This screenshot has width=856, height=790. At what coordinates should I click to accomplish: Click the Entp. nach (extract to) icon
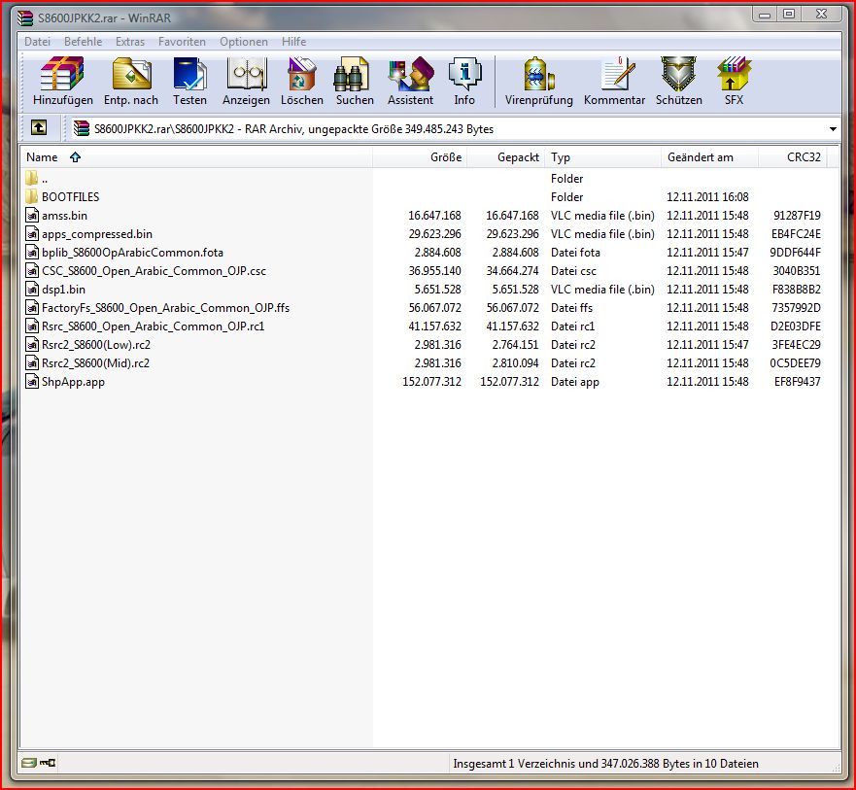(131, 74)
